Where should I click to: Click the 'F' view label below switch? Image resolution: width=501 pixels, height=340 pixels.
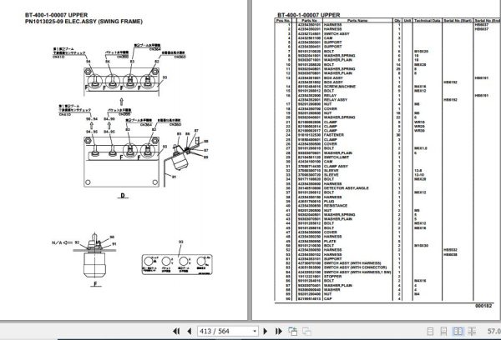(95, 283)
